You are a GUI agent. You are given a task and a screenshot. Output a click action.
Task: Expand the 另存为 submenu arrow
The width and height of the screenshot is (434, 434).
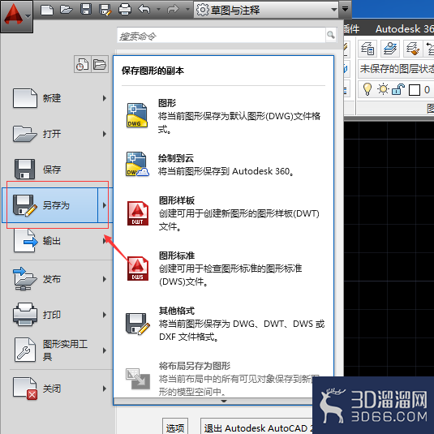[x=105, y=205]
